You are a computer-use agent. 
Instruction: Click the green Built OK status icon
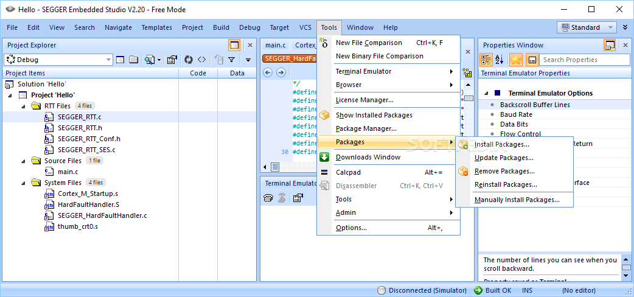478,290
